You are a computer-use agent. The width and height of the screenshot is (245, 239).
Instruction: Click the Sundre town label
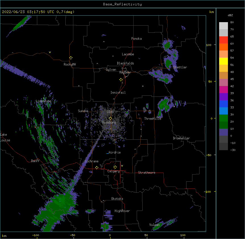coord(83,111)
